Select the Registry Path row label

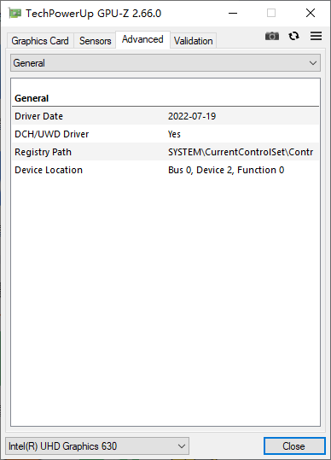point(44,152)
